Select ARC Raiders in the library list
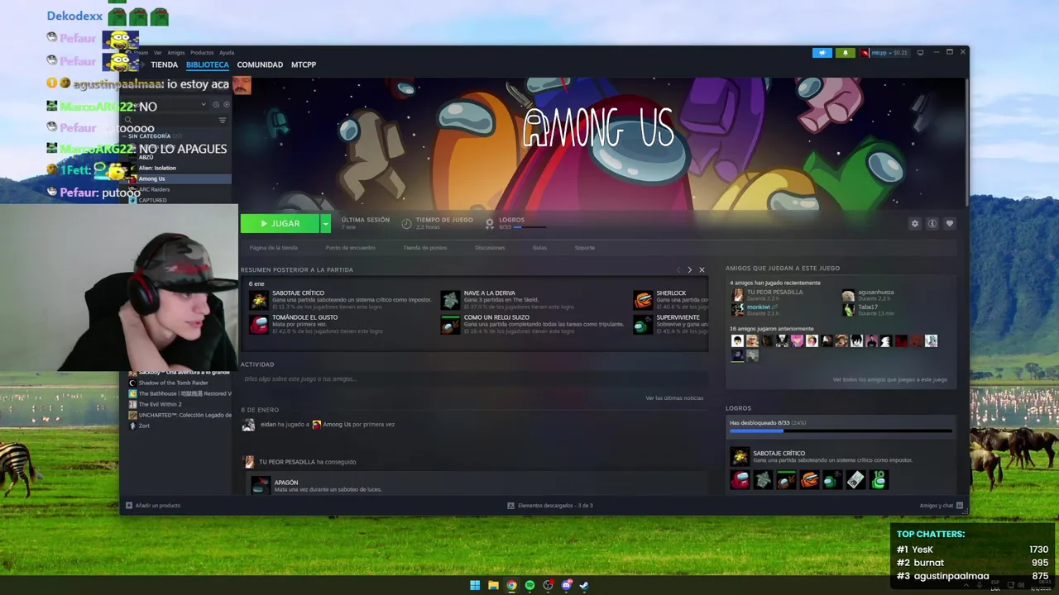Image resolution: width=1059 pixels, height=595 pixels. pos(154,189)
